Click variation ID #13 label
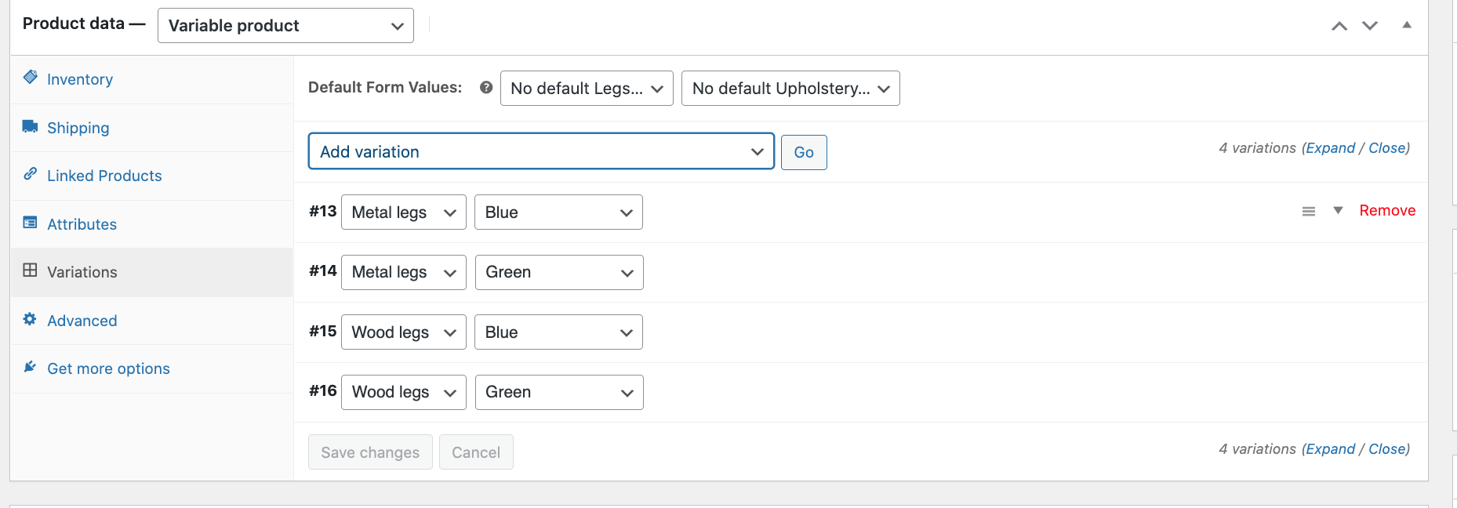Viewport: 1457px width, 508px height. point(323,211)
